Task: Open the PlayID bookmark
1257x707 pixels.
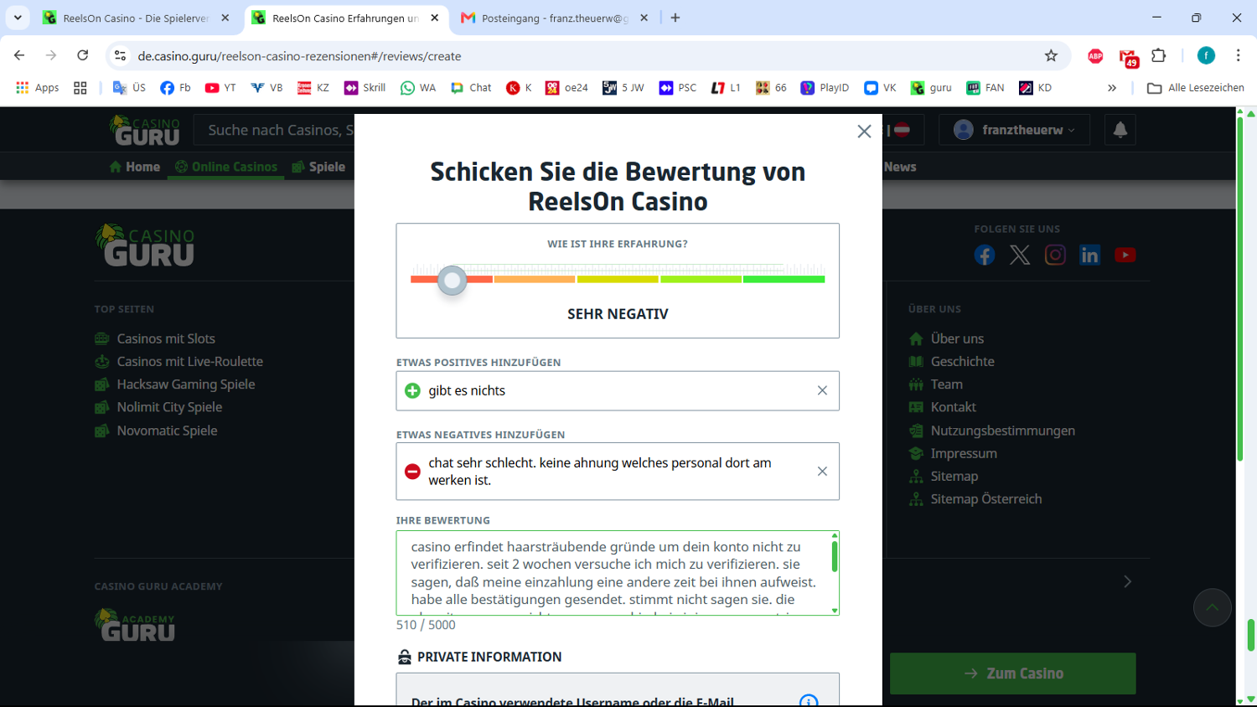Action: coord(825,87)
